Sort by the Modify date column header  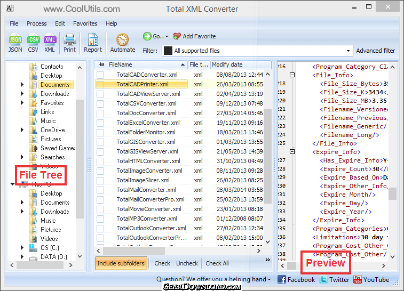click(x=241, y=64)
